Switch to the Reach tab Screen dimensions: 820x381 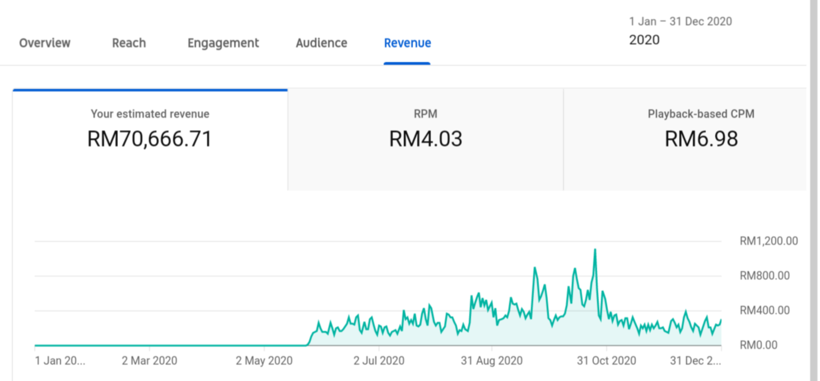coord(129,43)
